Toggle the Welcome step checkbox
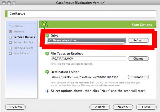Image resolution: width=160 pixels, height=112 pixels. [10, 32]
